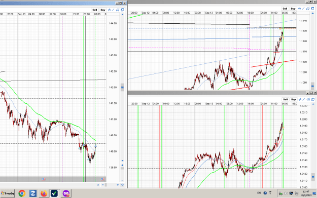Click plus zoom on left chart vertical scale
The height and width of the screenshot is (198, 317).
click(122, 165)
